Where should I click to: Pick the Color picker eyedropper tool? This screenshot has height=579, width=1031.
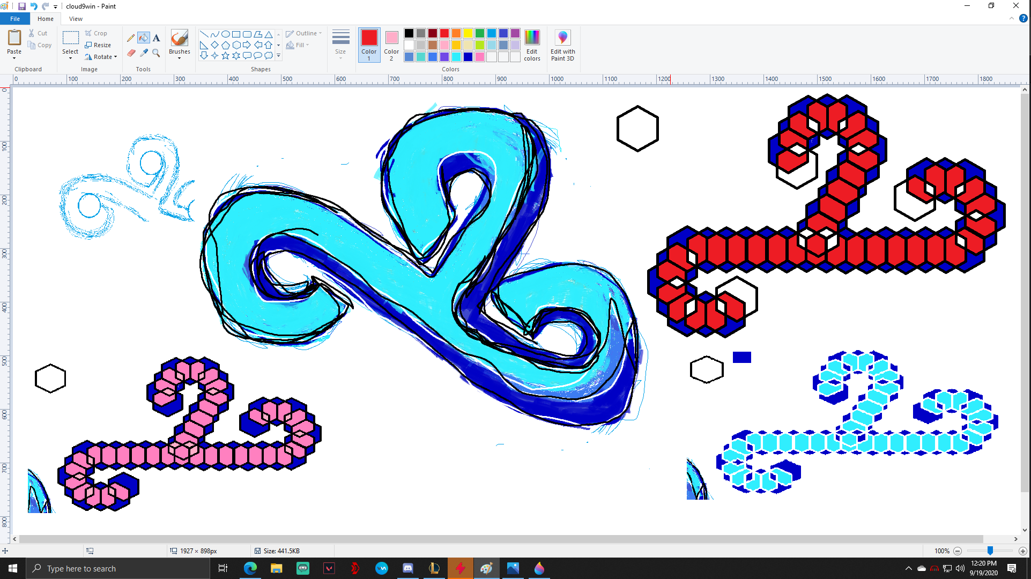point(144,53)
